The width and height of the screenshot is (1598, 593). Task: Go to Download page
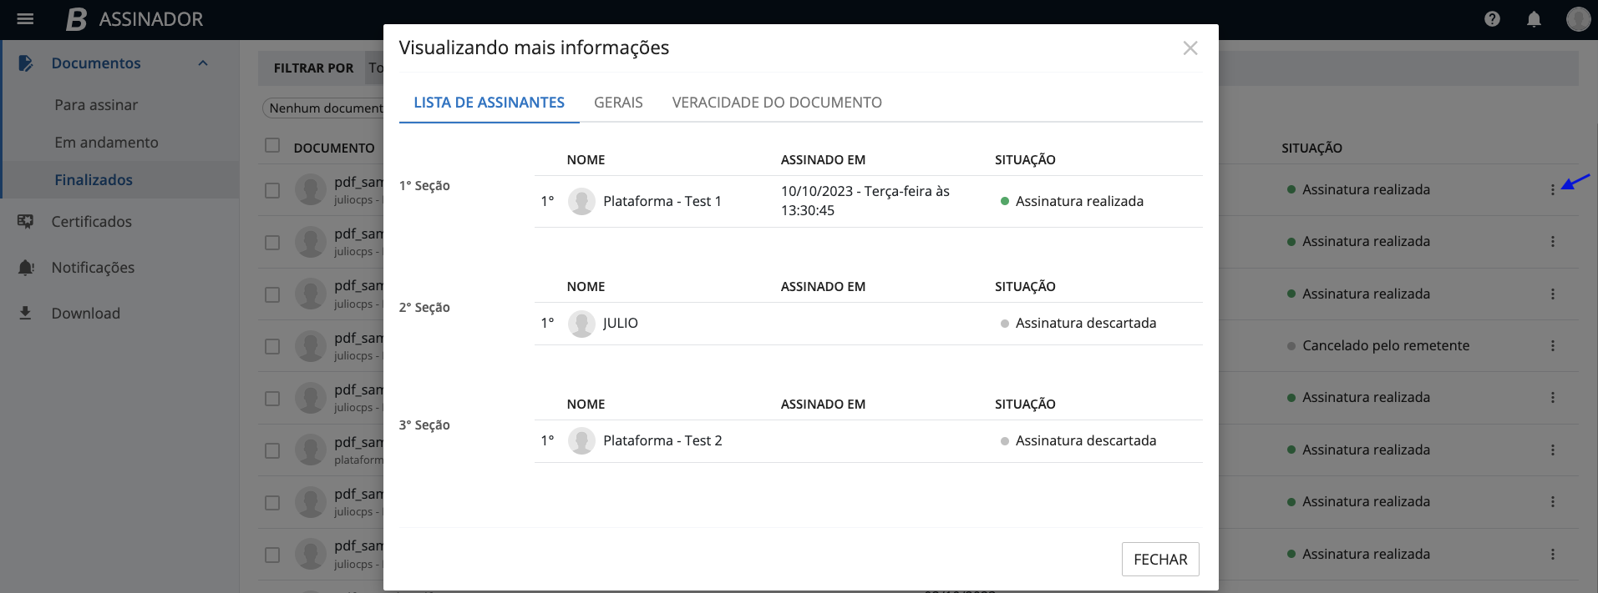pos(86,314)
